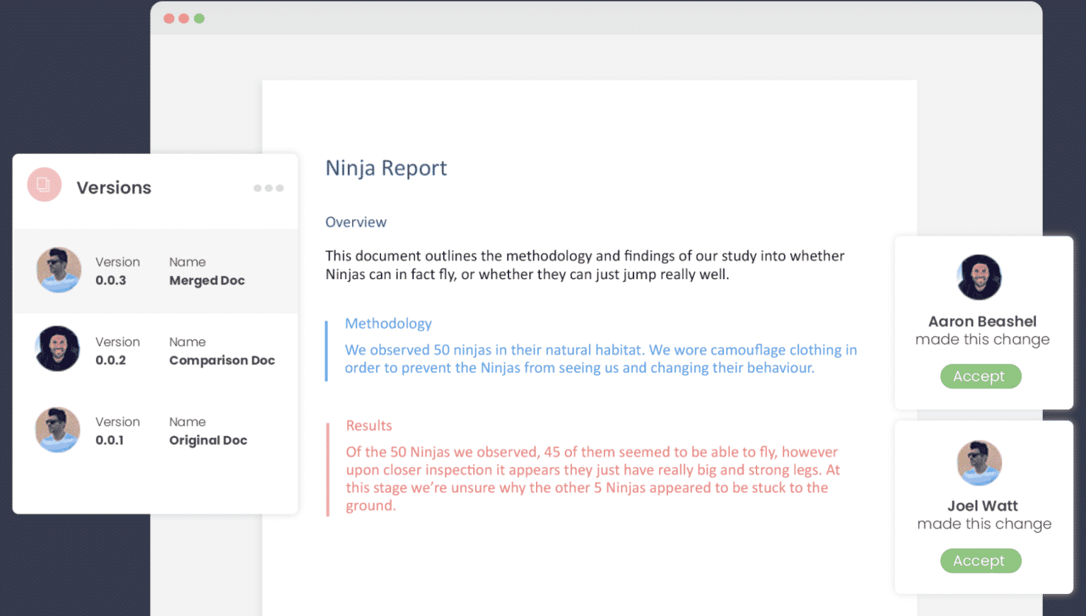Click the pink Versions document icon

point(44,185)
